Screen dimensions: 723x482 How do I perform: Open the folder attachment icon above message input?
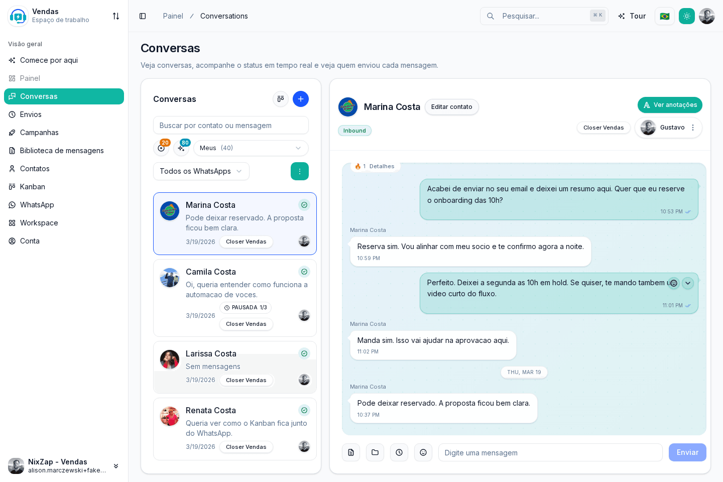tap(375, 452)
